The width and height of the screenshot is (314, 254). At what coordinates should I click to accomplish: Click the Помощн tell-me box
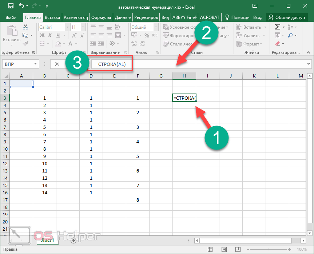tap(237, 17)
